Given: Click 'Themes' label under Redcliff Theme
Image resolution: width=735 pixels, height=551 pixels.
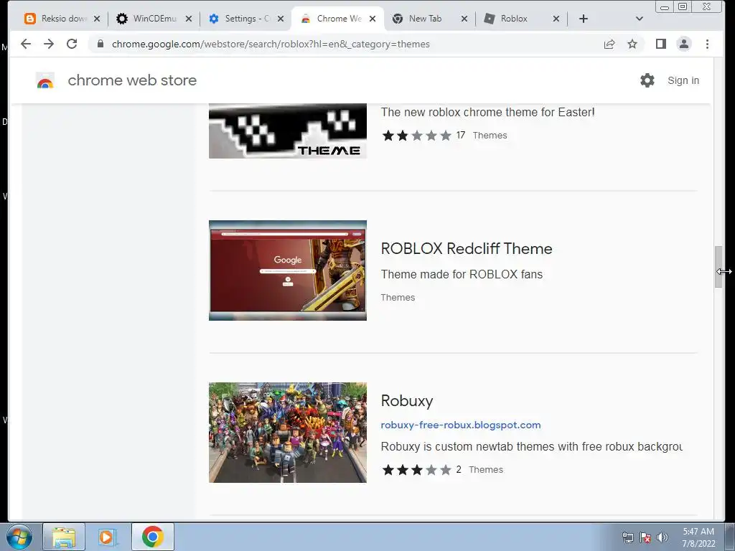Looking at the screenshot, I should tap(398, 298).
